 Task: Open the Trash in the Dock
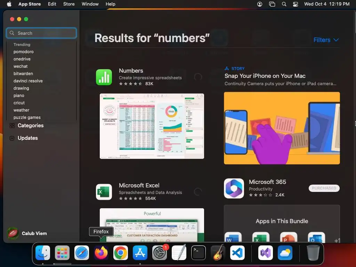[x=313, y=253]
